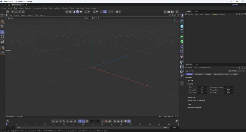The image size is (246, 132).
Task: Click the Información button
Action: pos(199,74)
